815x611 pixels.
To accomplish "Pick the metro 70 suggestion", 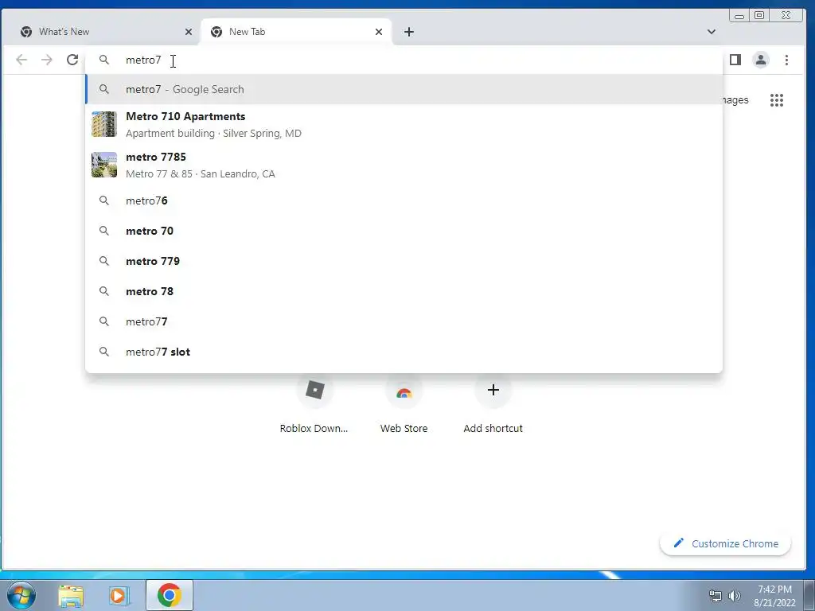I will pyautogui.click(x=404, y=231).
